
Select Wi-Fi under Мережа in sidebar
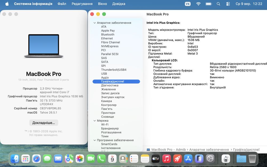[x=105, y=125]
